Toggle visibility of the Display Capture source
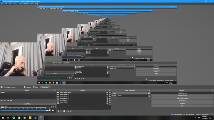214x120 pixels. [x=107, y=102]
